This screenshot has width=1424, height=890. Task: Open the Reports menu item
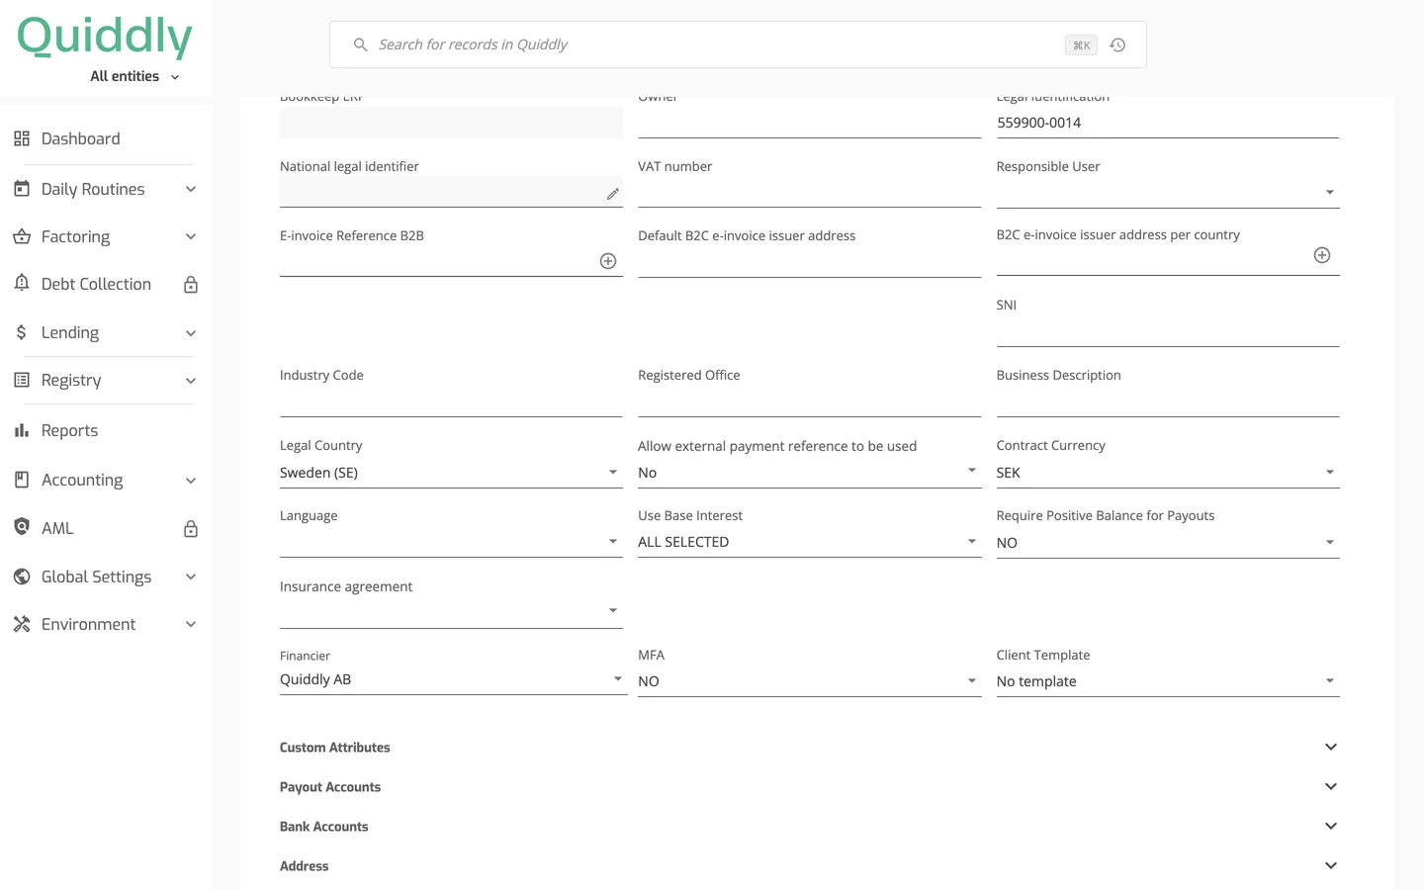pyautogui.click(x=106, y=430)
